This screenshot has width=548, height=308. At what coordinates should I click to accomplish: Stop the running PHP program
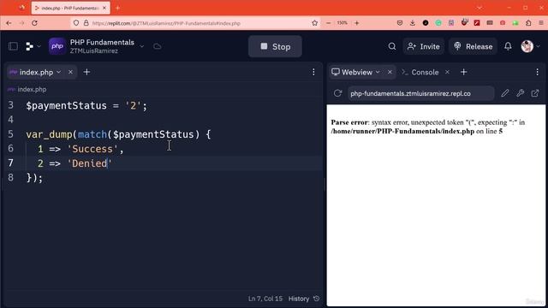[x=275, y=46]
